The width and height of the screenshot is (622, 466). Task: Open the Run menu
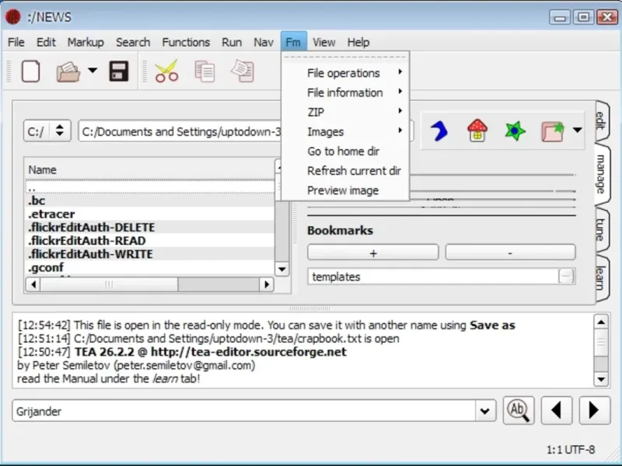[x=232, y=42]
